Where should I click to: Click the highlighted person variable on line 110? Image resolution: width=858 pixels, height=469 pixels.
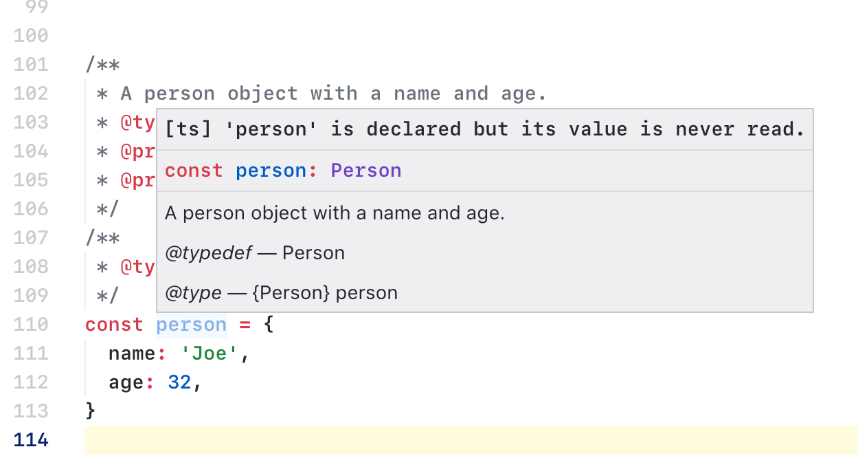click(x=191, y=324)
